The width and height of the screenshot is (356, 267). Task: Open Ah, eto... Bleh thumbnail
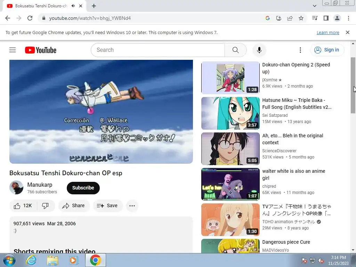click(230, 149)
